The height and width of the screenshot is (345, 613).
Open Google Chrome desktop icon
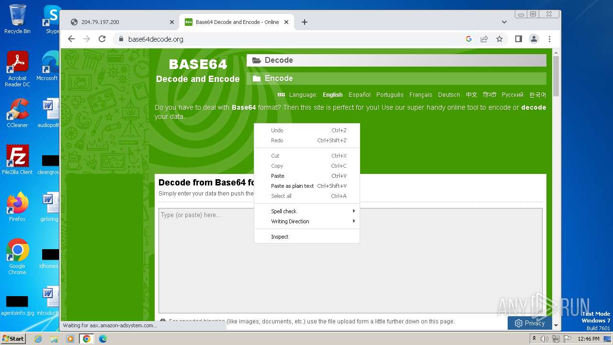[17, 256]
